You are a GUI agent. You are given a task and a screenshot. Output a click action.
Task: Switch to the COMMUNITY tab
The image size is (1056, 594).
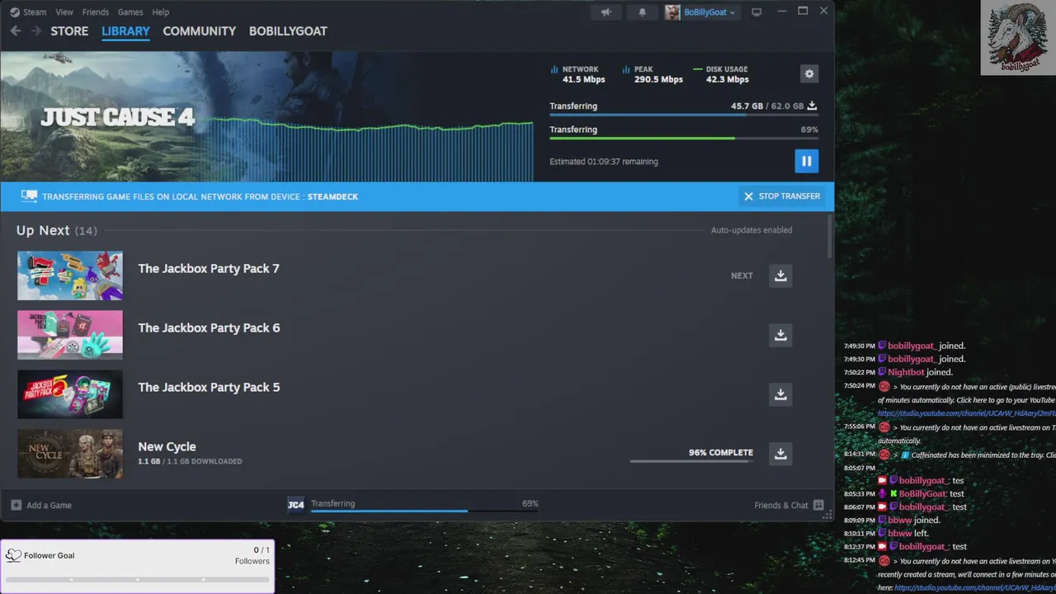(199, 31)
